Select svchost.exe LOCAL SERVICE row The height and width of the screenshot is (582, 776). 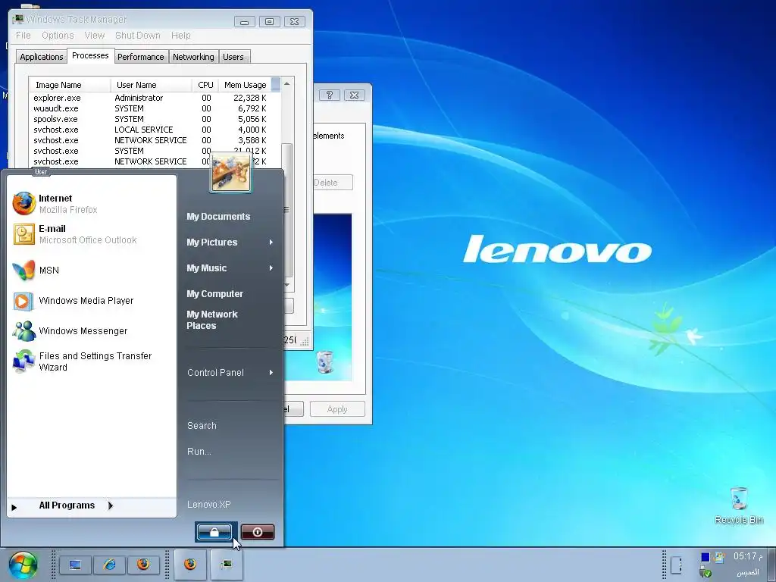tap(150, 130)
